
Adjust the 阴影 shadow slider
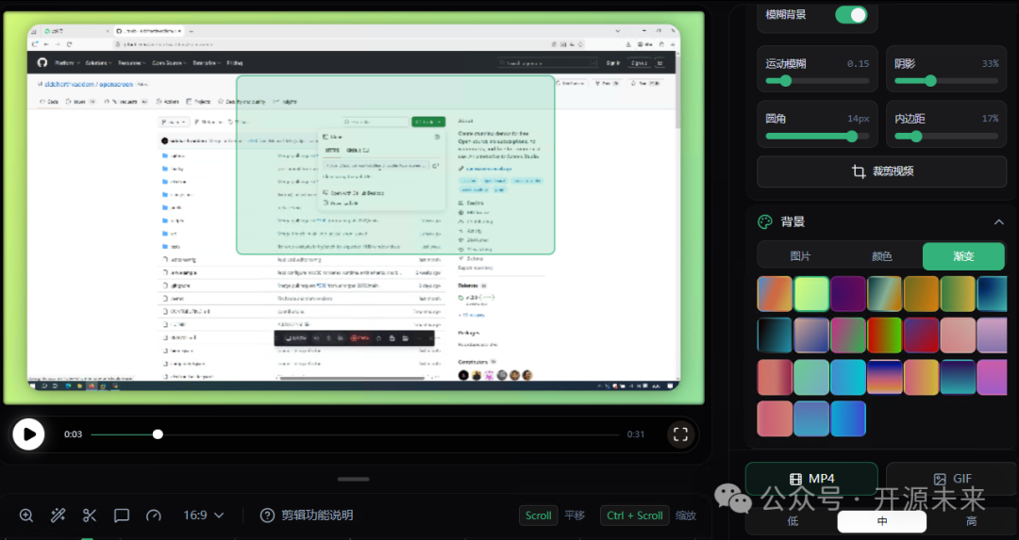[x=946, y=81]
